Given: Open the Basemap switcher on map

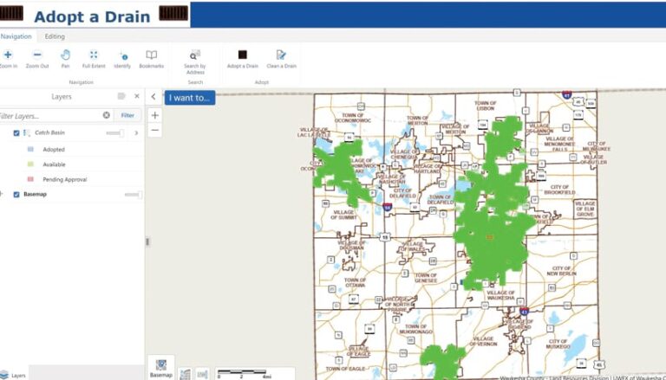Looking at the screenshot, I should [161, 367].
